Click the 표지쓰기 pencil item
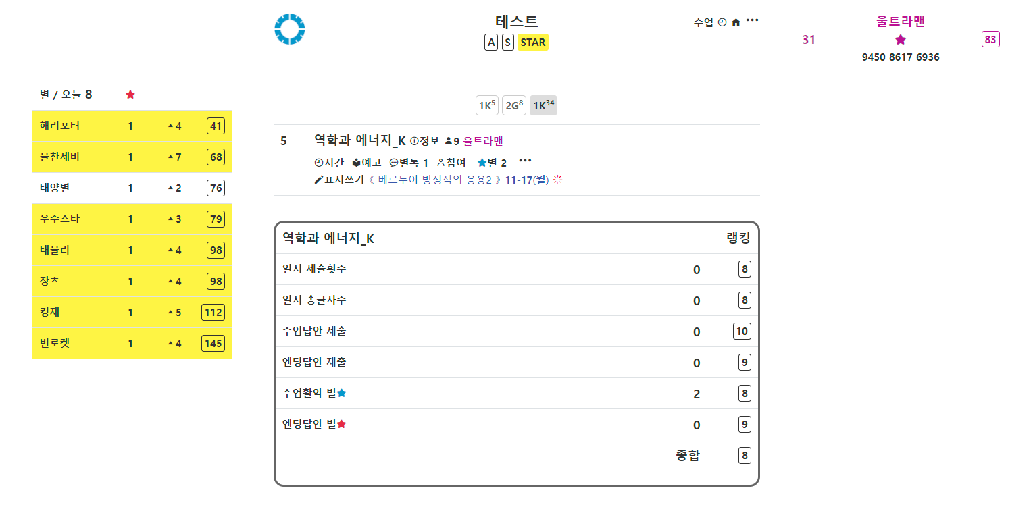The width and height of the screenshot is (1033, 528). (x=339, y=180)
